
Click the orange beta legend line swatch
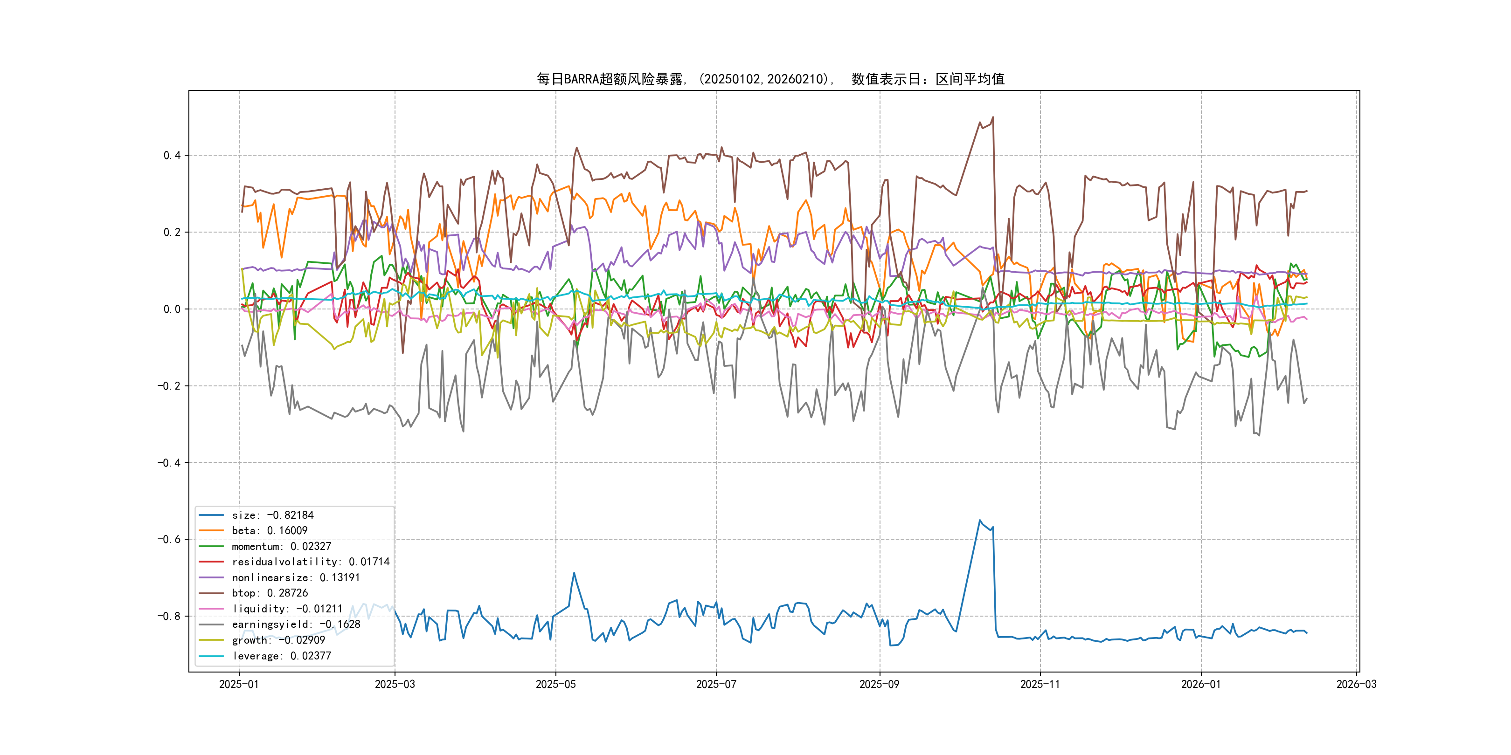tap(211, 530)
